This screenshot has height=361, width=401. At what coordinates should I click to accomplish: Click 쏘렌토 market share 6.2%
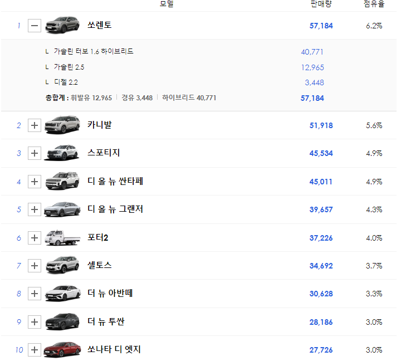coord(374,26)
